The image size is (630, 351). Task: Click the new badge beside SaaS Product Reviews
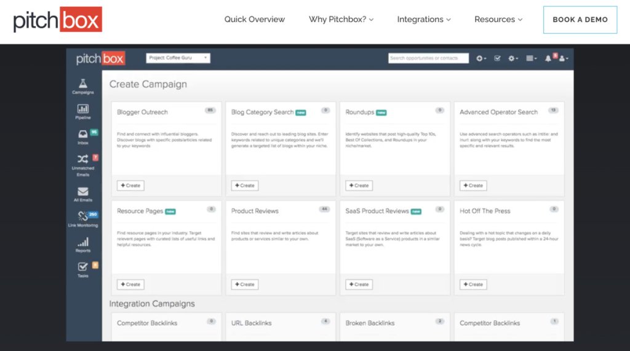[x=417, y=211]
